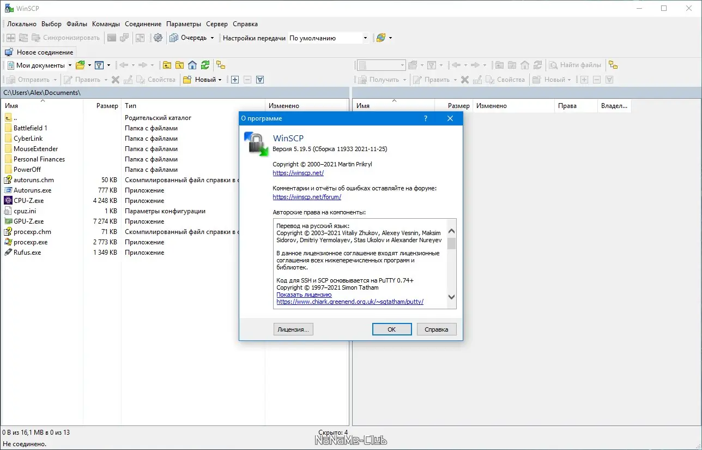Image resolution: width=702 pixels, height=450 pixels.
Task: Select the Autoruns.exe file icon
Action: click(8, 190)
